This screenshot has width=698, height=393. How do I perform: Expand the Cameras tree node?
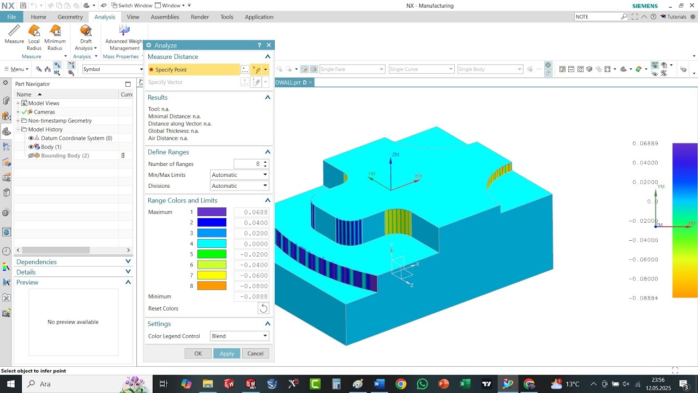[18, 112]
